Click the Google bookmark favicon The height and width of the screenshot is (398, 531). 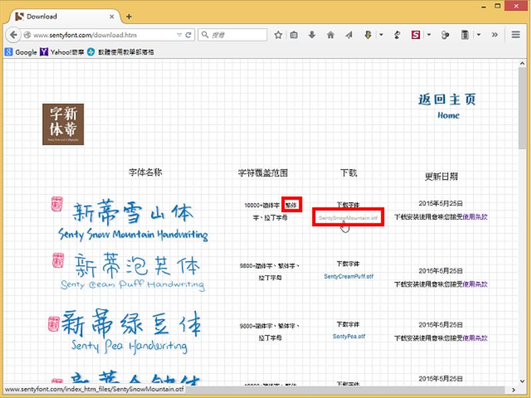click(9, 52)
